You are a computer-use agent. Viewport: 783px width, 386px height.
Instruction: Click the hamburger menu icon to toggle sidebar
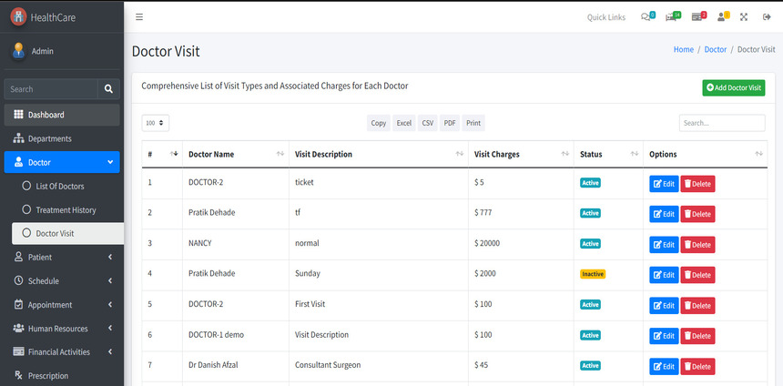(x=139, y=17)
